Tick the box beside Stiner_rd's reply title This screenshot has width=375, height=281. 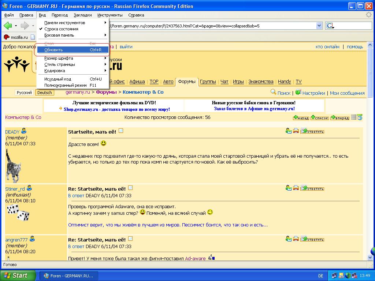(x=131, y=188)
